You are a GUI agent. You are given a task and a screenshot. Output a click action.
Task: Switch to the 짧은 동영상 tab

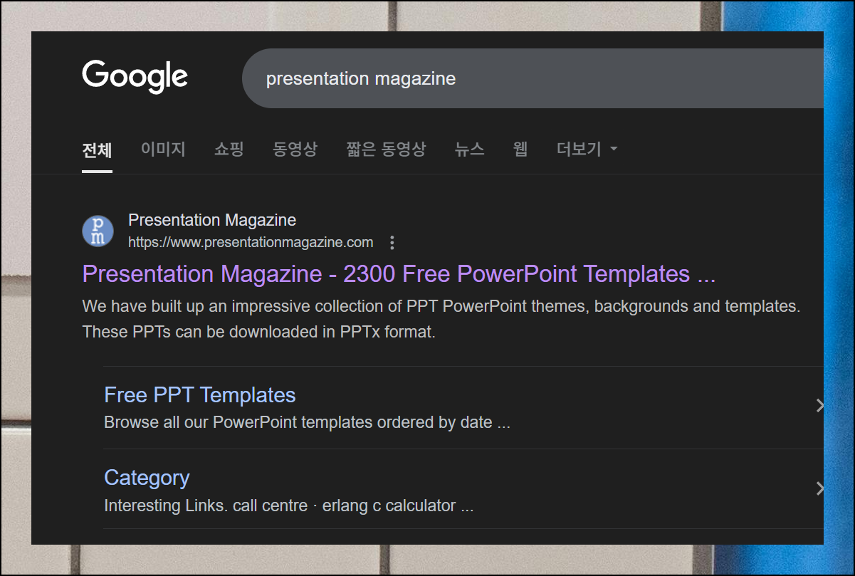point(386,149)
